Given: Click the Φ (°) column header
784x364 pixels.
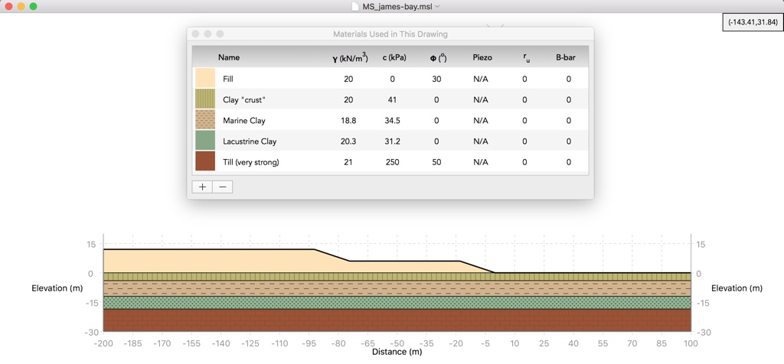Looking at the screenshot, I should tap(438, 58).
